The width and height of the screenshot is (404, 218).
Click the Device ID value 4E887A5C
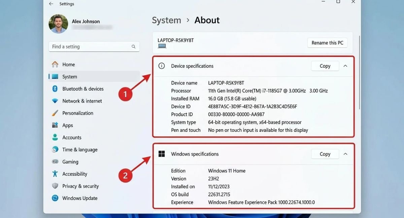pyautogui.click(x=252, y=107)
